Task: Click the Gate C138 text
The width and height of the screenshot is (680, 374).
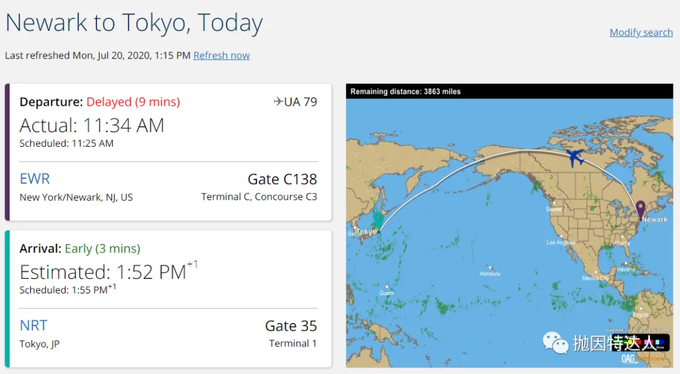Action: coord(282,179)
